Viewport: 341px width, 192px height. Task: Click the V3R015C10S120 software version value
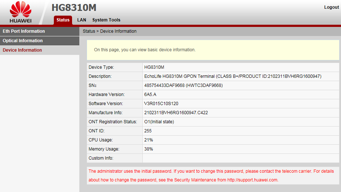[161, 104]
